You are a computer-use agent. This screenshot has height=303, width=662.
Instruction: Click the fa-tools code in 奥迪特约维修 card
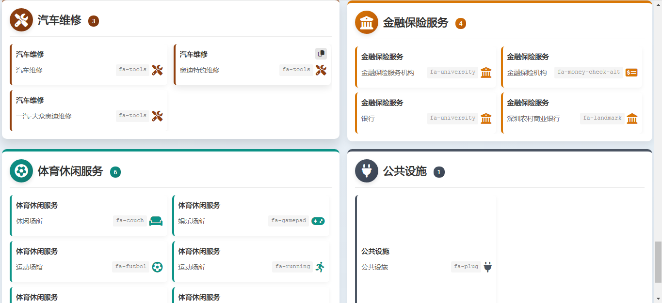coord(296,70)
